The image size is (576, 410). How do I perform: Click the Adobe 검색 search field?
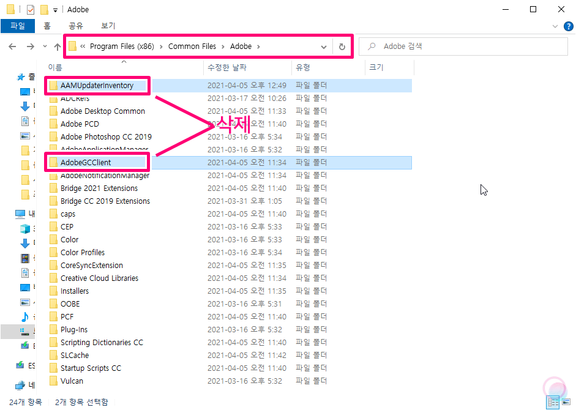point(463,47)
